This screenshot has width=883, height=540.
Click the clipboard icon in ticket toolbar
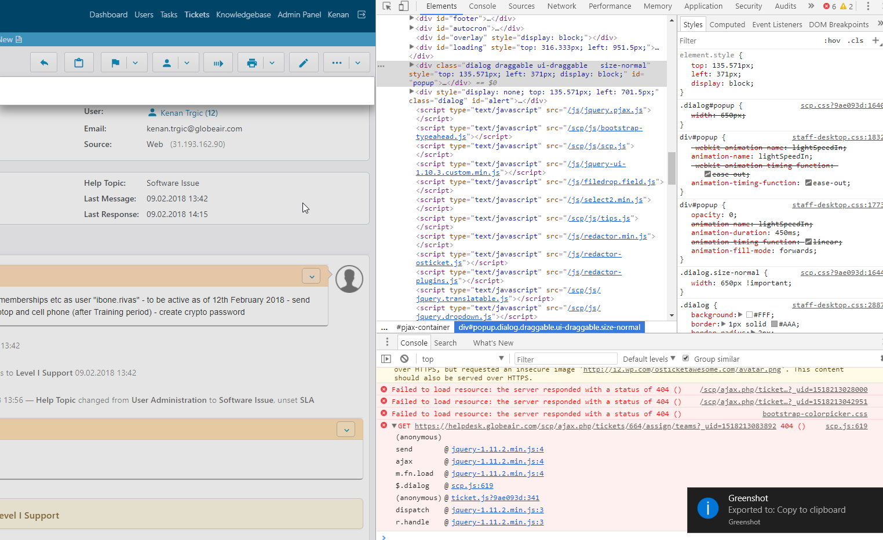click(x=79, y=63)
